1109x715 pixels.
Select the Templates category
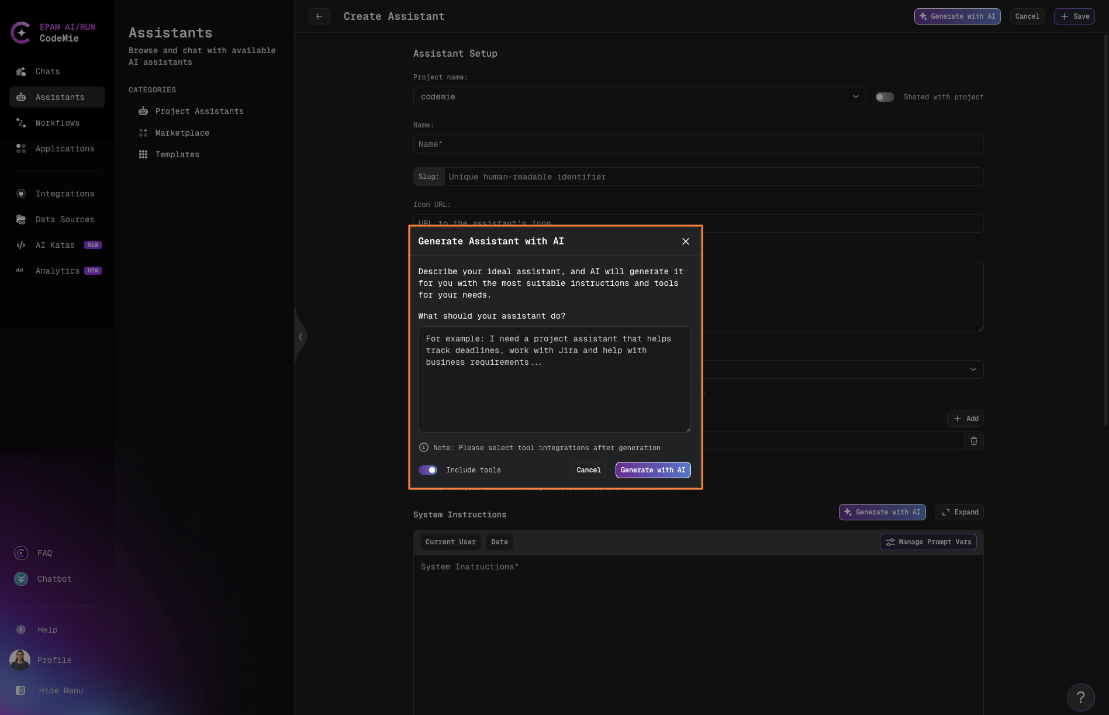pos(177,154)
